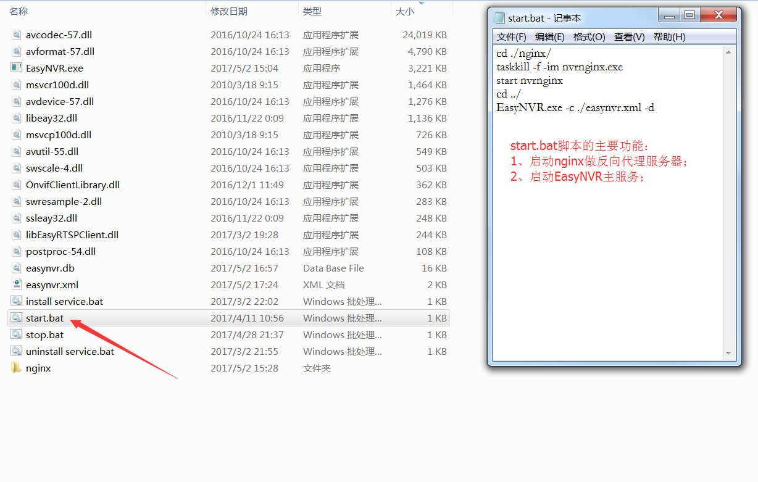Select the file name OnvifClientLibrary.dll
The width and height of the screenshot is (758, 482).
tap(73, 185)
